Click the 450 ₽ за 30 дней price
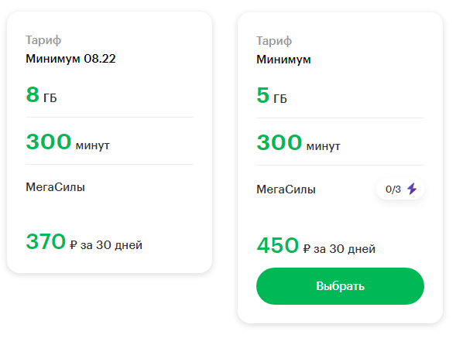Image resolution: width=456 pixels, height=338 pixels. (316, 246)
